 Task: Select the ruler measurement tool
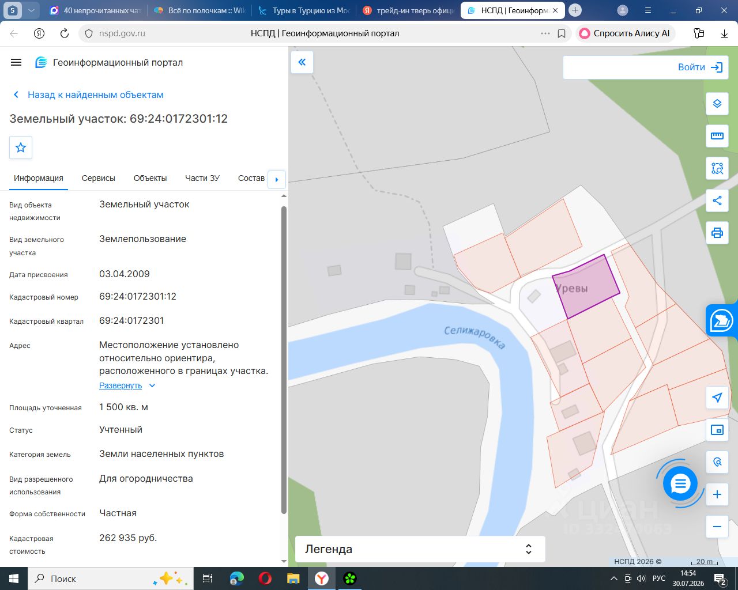click(x=717, y=136)
